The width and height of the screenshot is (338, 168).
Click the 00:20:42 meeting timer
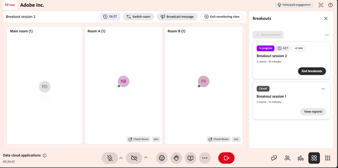[x=9, y=162]
